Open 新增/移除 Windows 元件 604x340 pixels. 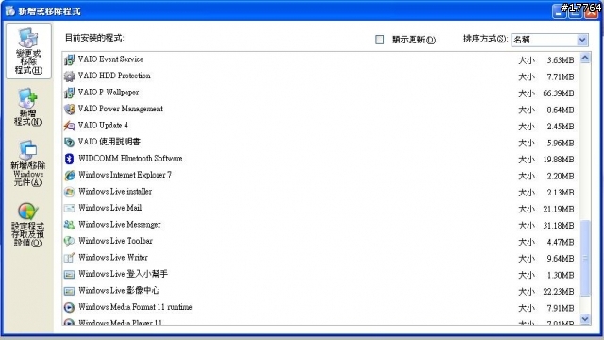(28, 163)
